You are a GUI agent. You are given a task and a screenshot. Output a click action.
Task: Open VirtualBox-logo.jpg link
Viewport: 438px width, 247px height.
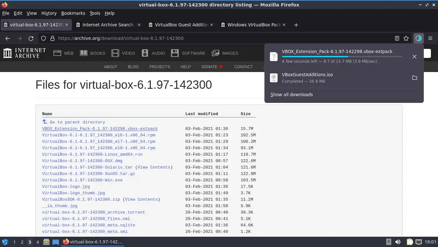click(66, 187)
